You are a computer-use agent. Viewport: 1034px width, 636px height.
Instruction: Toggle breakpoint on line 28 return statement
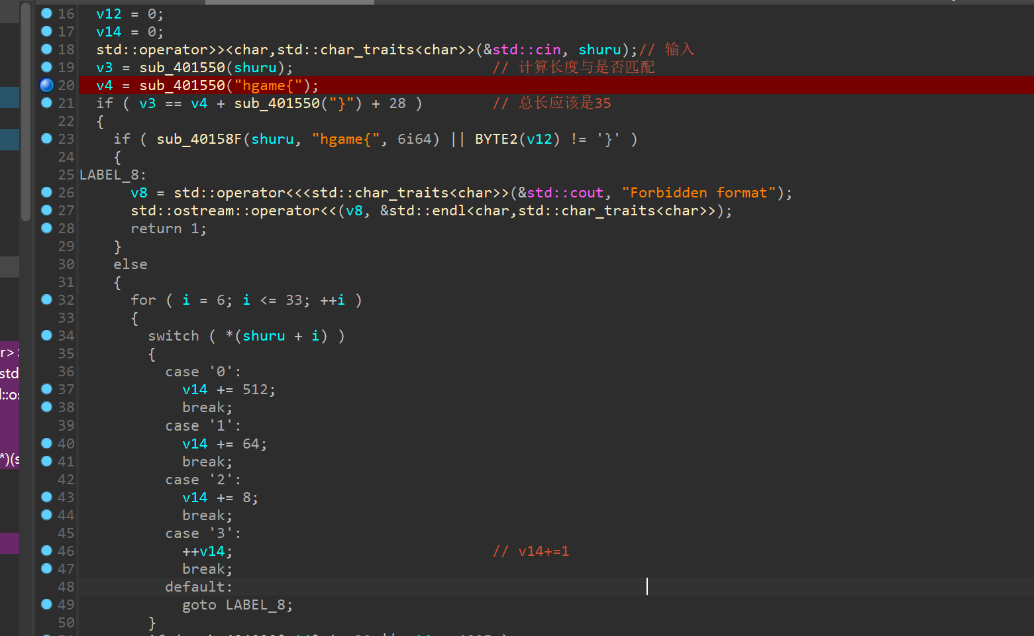[x=46, y=228]
